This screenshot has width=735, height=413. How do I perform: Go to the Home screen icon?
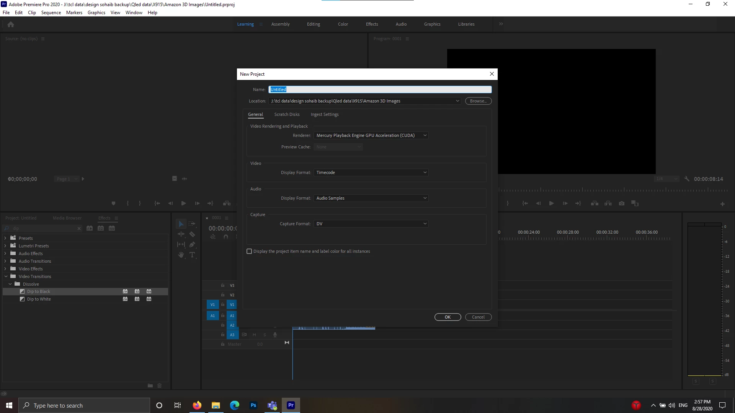(x=11, y=24)
